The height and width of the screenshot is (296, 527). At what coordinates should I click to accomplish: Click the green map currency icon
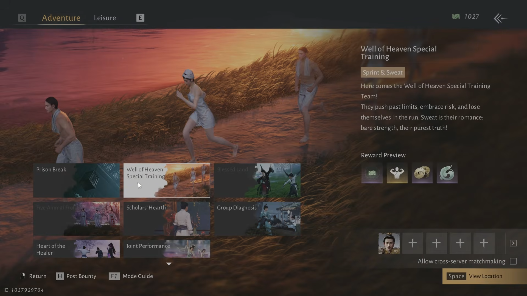456,17
